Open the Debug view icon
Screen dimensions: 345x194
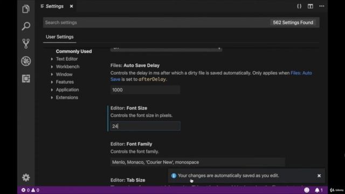(x=26, y=61)
